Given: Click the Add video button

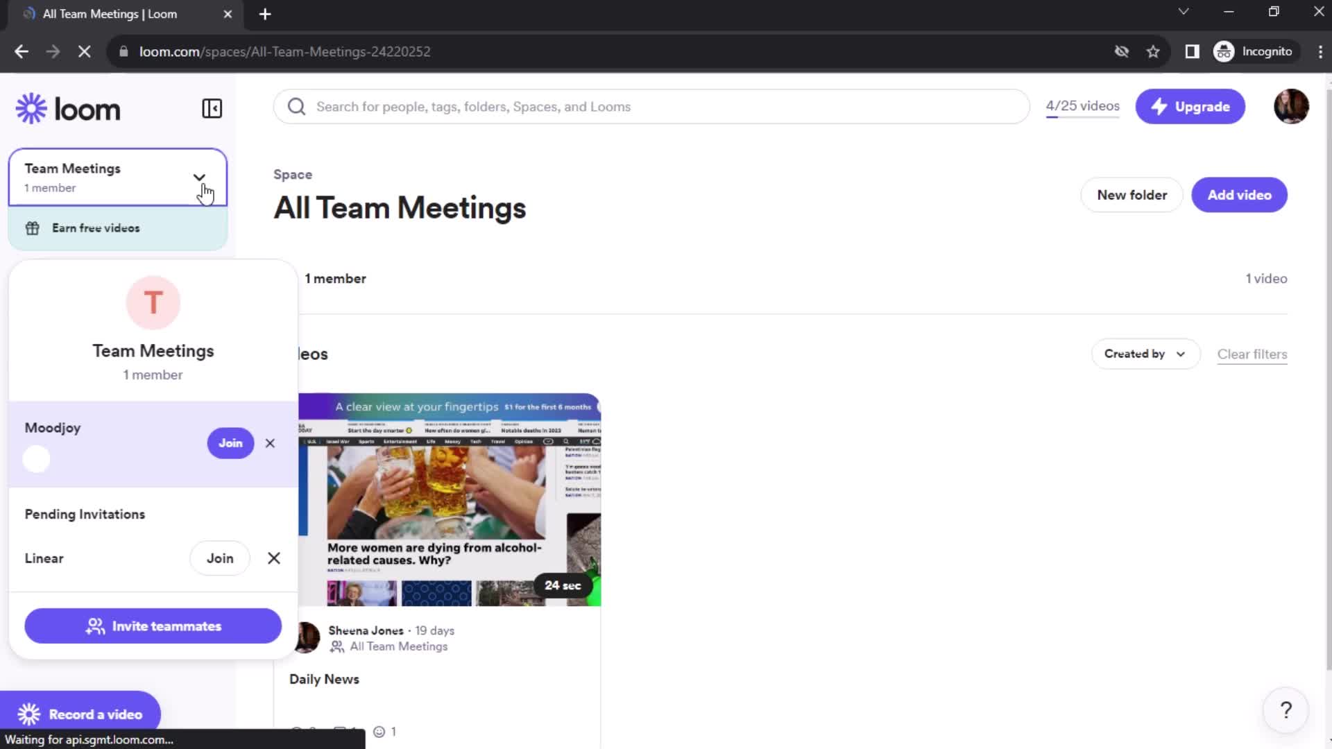Looking at the screenshot, I should 1238,195.
